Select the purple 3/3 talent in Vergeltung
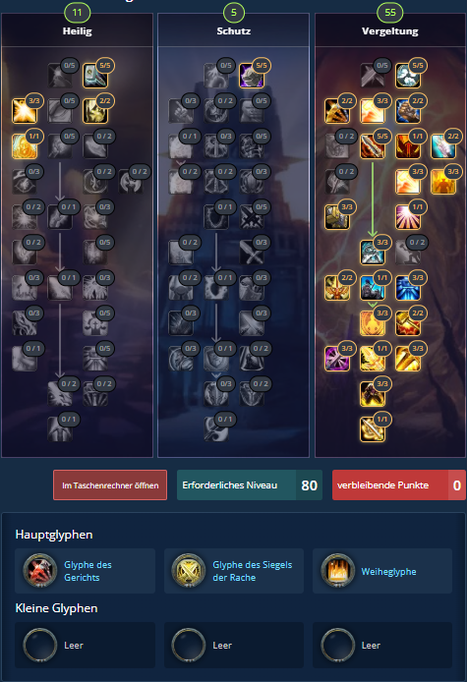The width and height of the screenshot is (467, 682). [x=337, y=359]
